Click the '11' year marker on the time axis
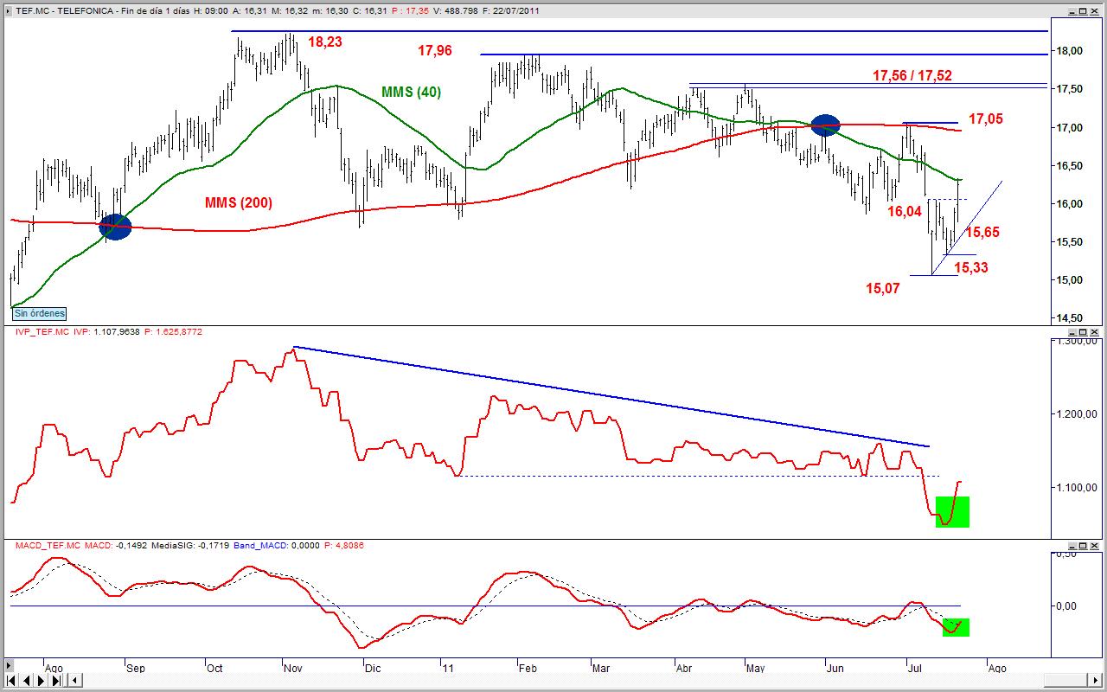 [447, 668]
